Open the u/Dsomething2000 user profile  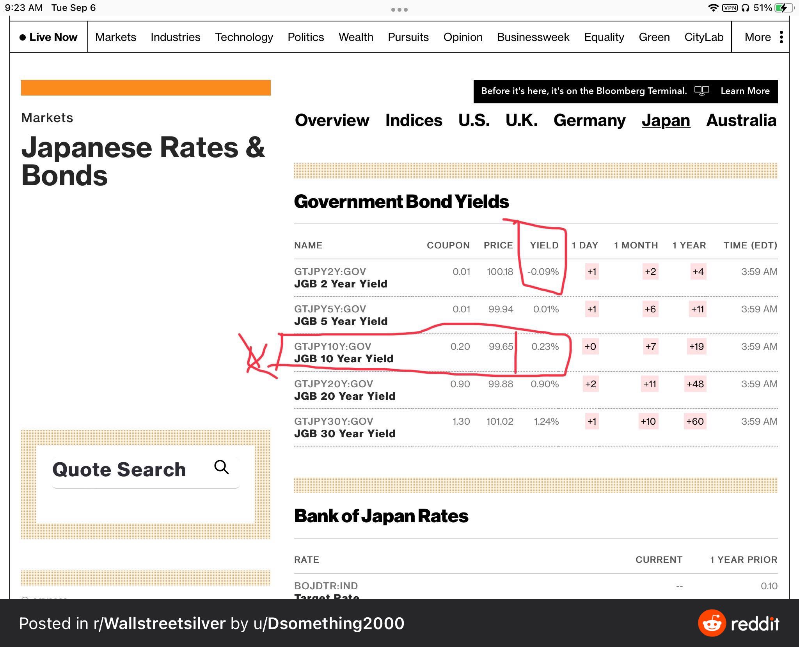[329, 623]
